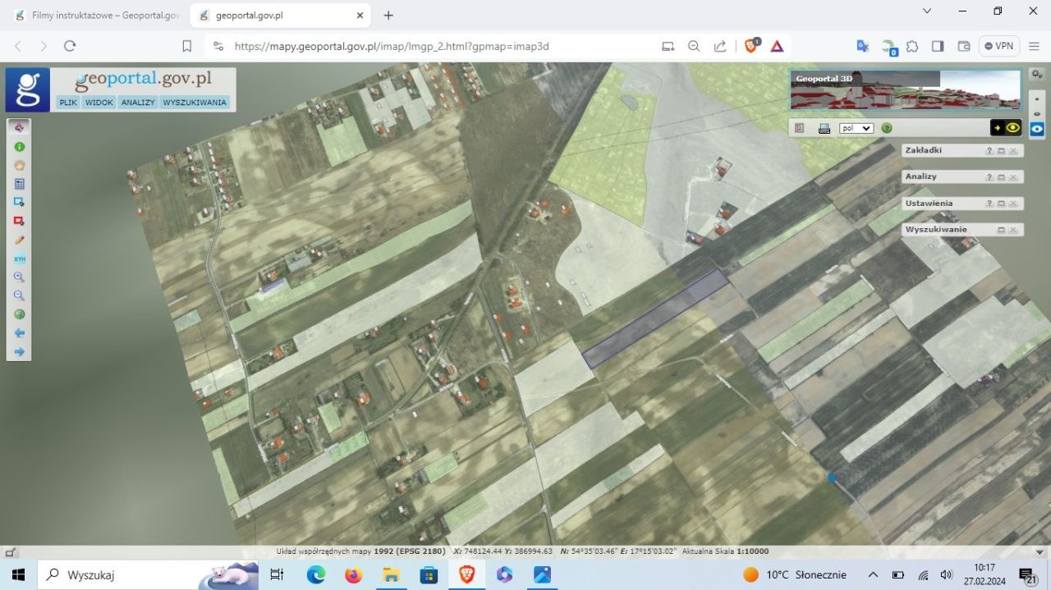Image resolution: width=1051 pixels, height=590 pixels.
Task: Pick the pencil drawing tool
Action: (20, 240)
